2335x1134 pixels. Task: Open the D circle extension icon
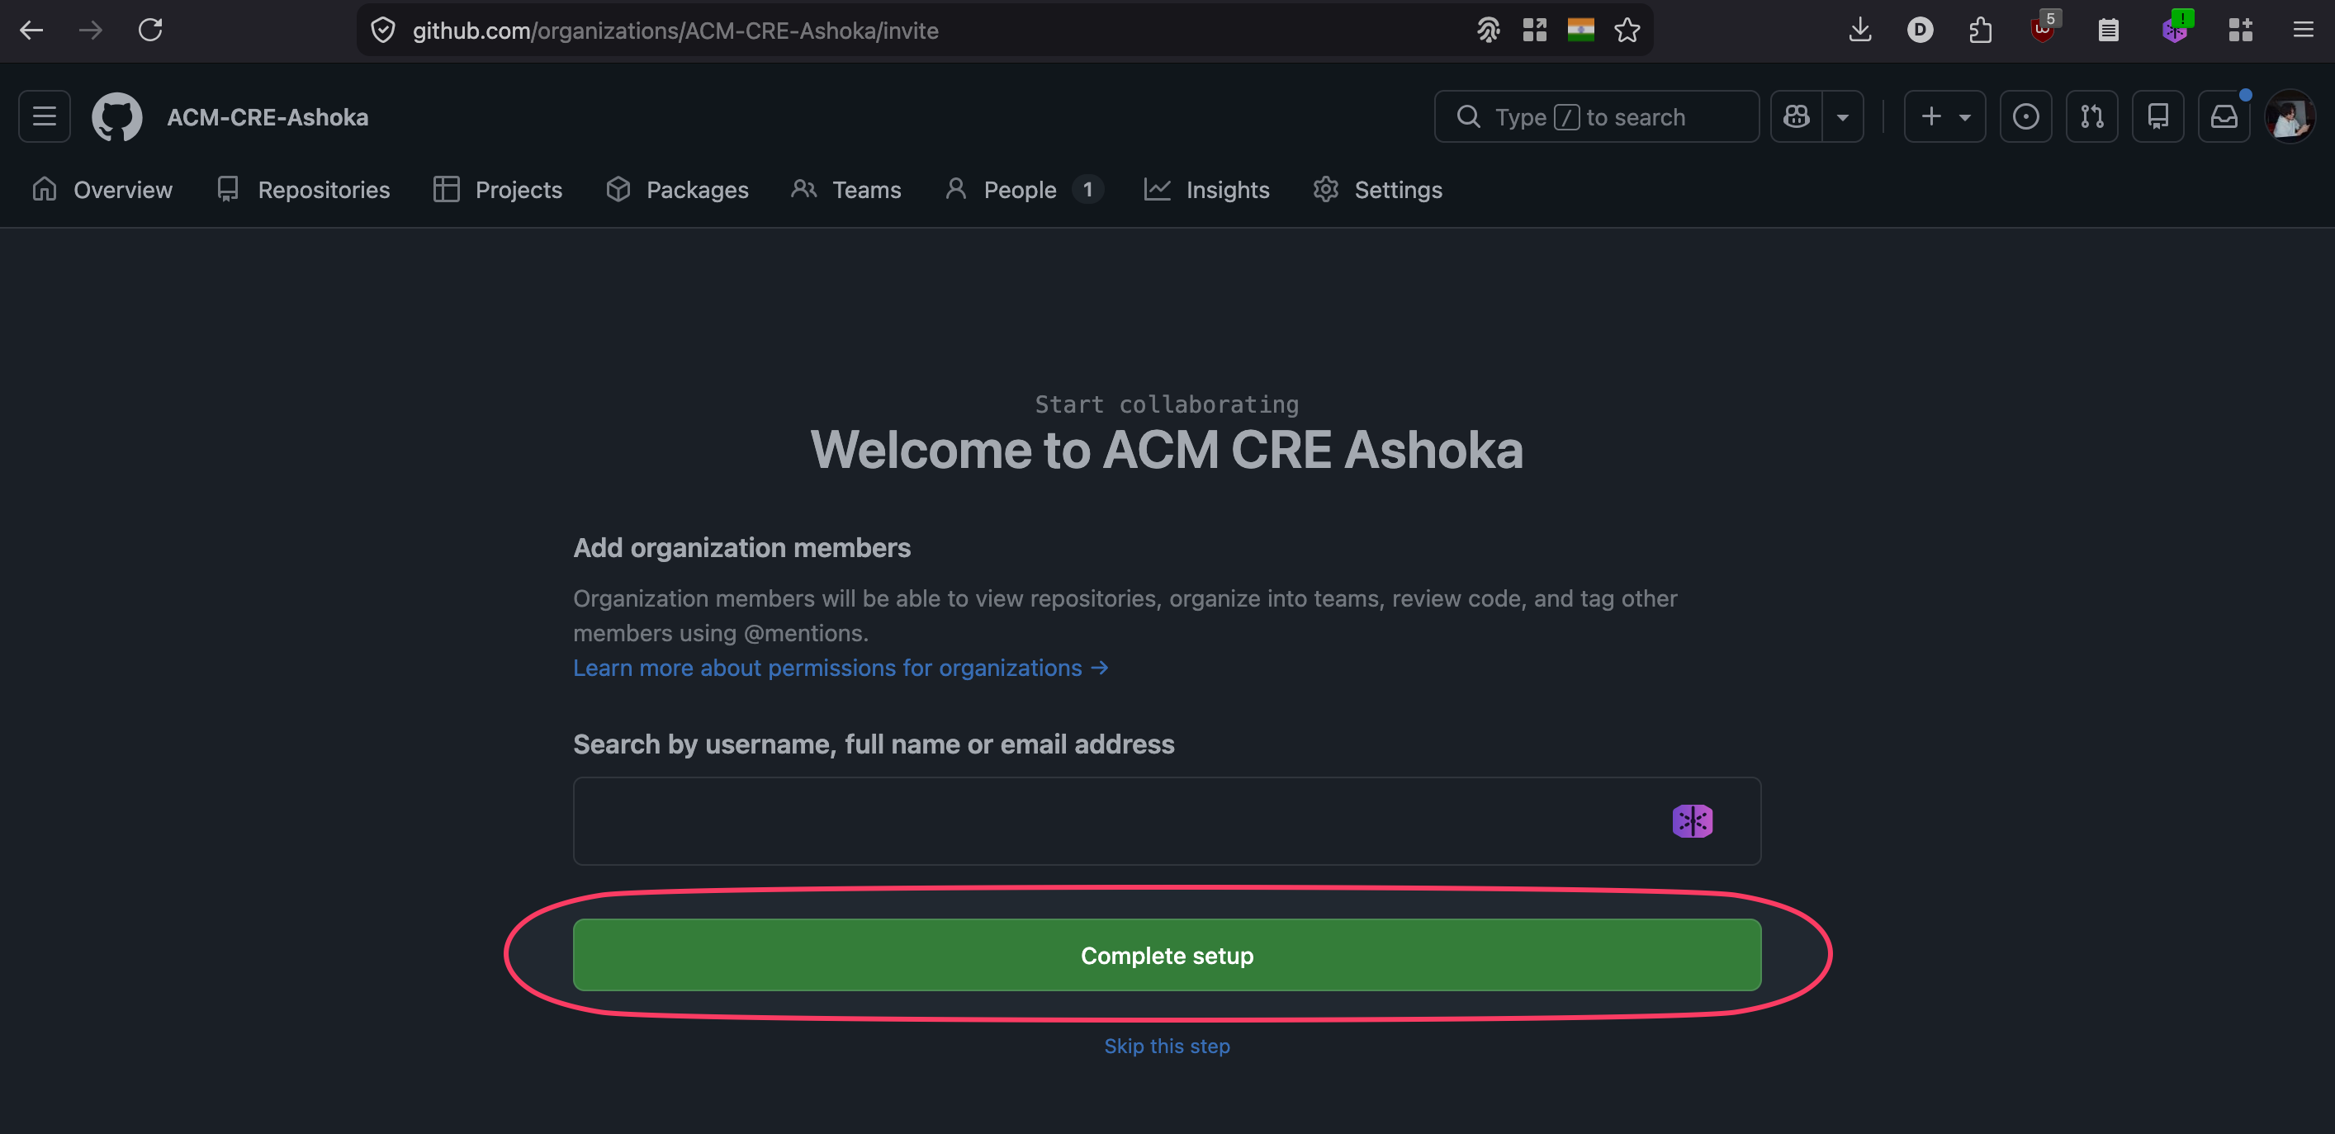click(1920, 30)
